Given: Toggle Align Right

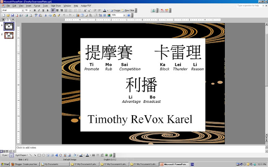Looking at the screenshot, I should pos(62,10).
